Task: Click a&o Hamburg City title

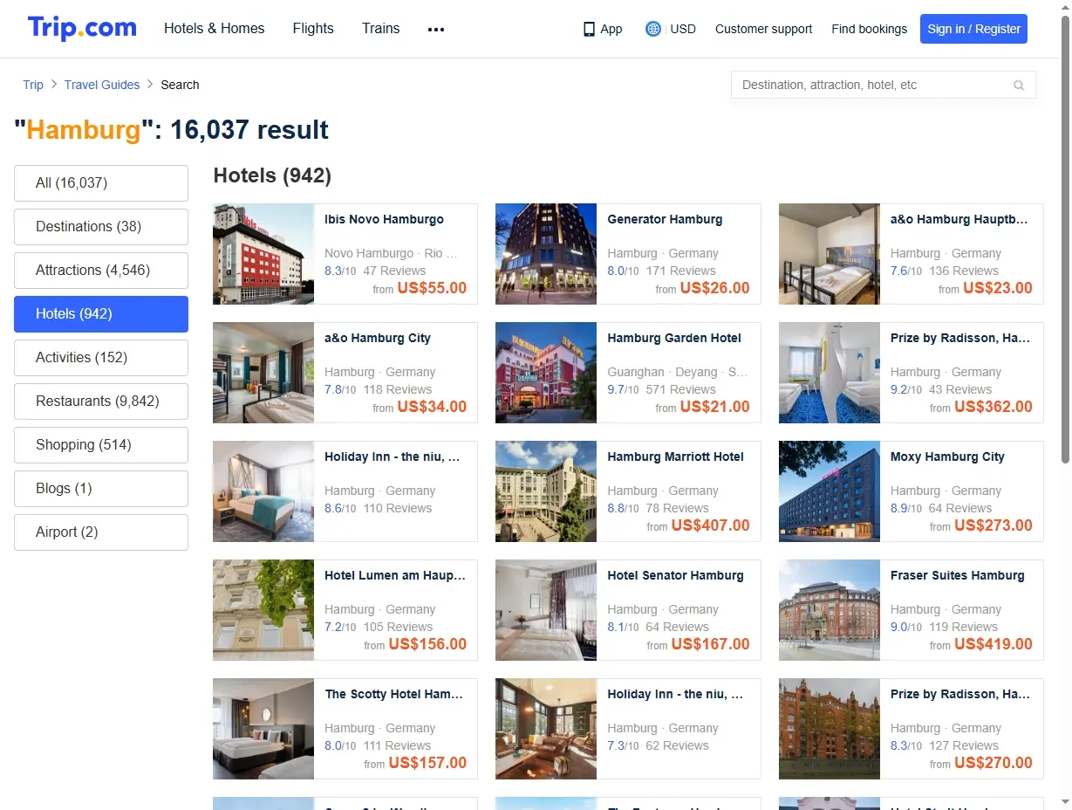Action: click(x=378, y=339)
